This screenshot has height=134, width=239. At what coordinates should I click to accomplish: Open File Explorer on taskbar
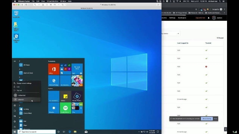75,132
